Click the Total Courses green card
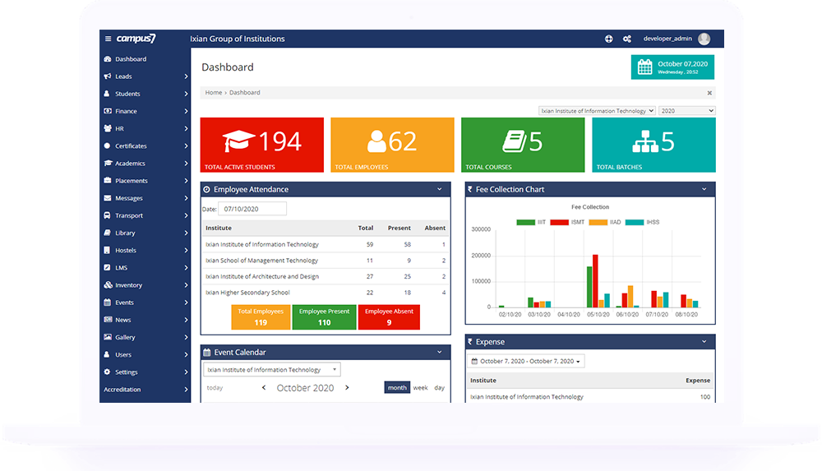This screenshot has height=471, width=822. [523, 145]
